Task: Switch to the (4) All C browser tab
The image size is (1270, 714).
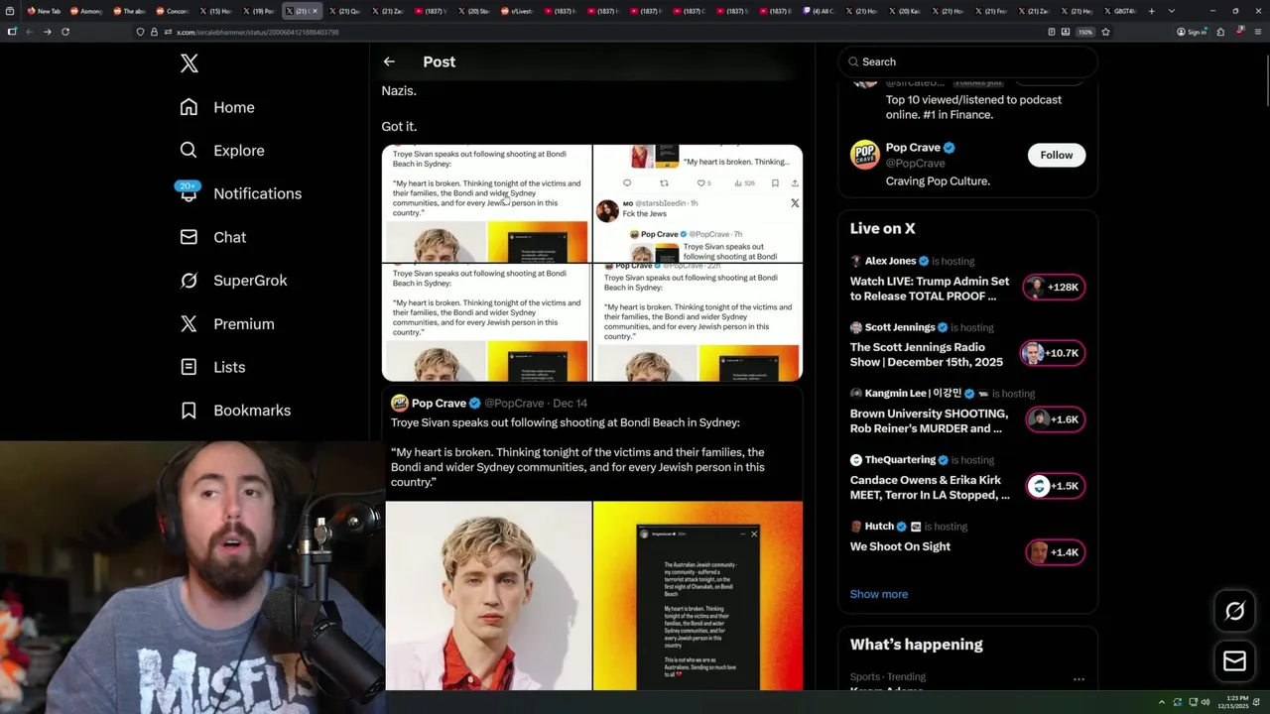Action: click(819, 11)
